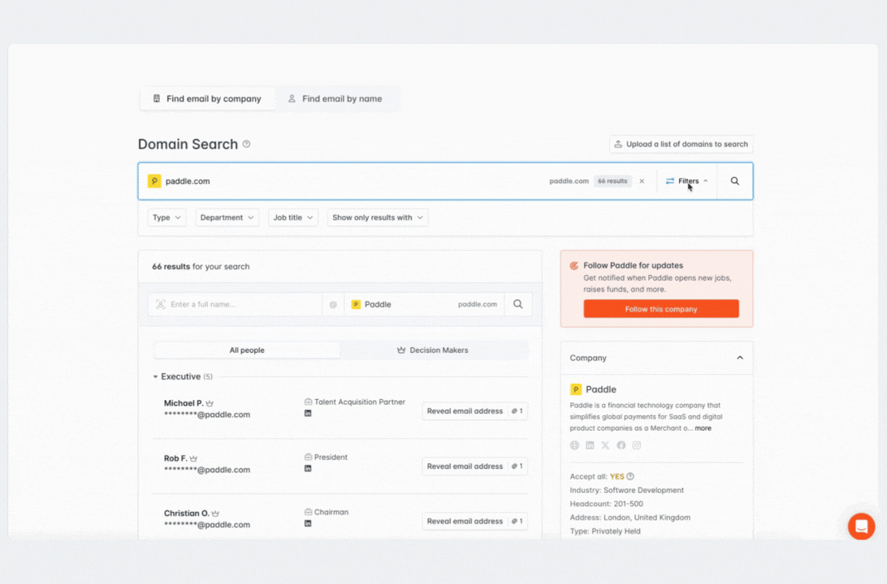Screen dimensions: 887x584
Task: Open the Department filter dropdown
Action: pos(227,217)
